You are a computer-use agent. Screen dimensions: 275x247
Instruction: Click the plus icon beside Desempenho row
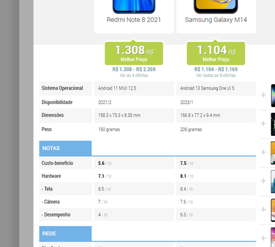[263, 210]
